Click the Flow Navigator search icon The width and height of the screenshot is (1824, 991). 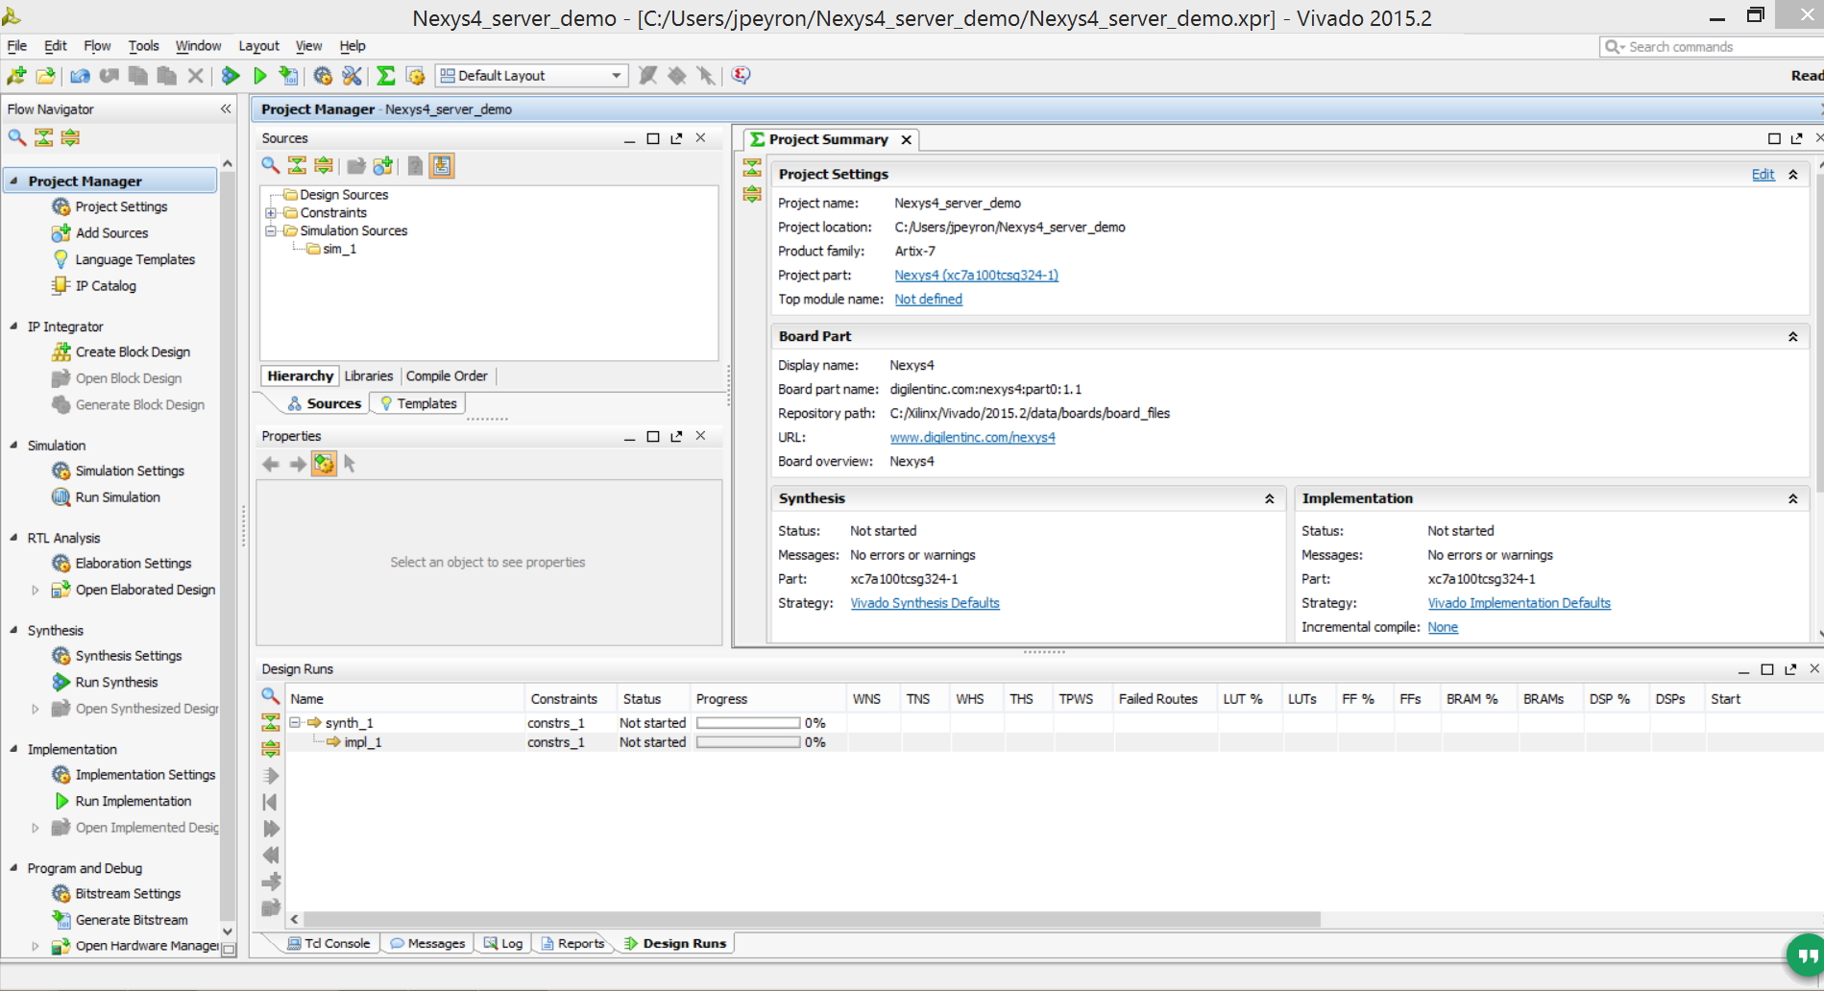tap(16, 137)
